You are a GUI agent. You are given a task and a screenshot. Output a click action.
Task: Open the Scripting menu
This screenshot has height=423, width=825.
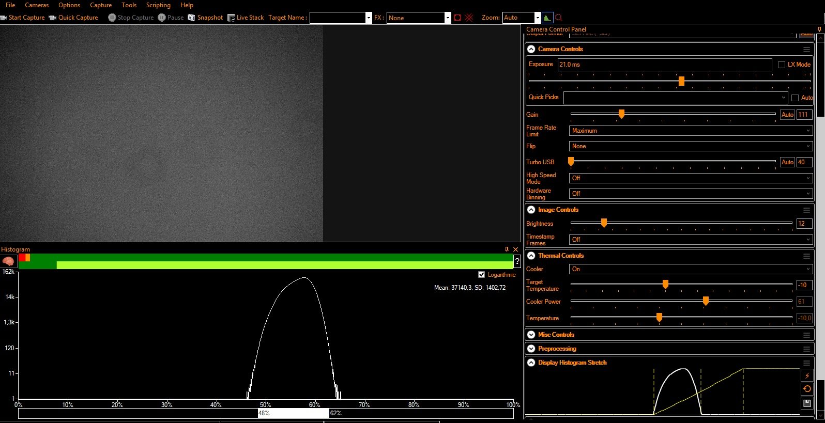158,5
